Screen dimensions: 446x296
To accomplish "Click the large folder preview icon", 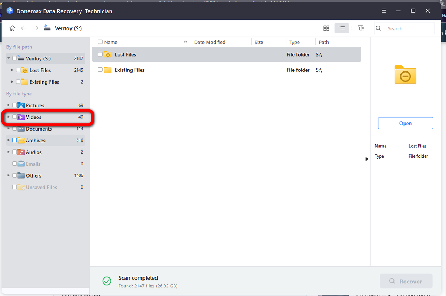I will pyautogui.click(x=405, y=74).
